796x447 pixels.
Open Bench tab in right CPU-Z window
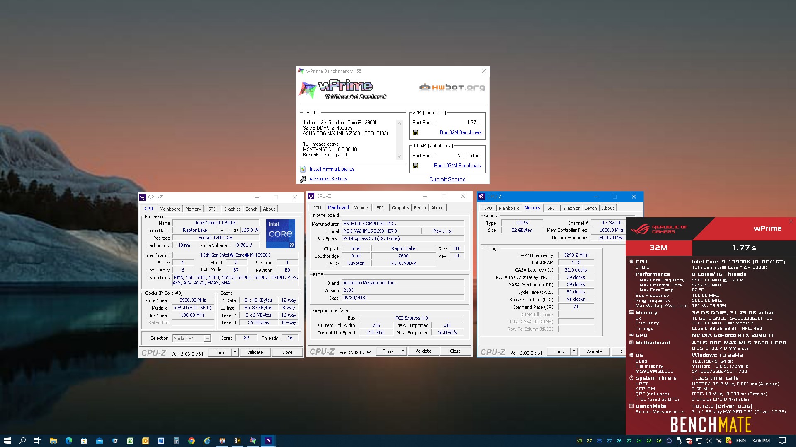[591, 208]
